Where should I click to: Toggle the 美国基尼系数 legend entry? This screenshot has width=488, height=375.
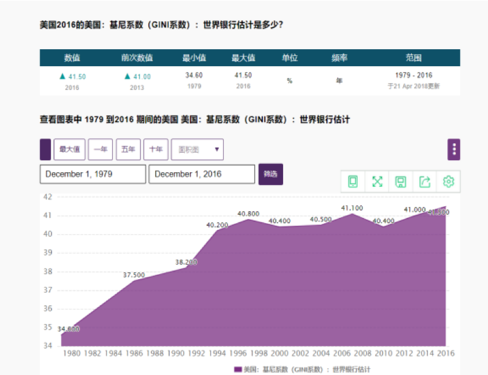pos(303,369)
